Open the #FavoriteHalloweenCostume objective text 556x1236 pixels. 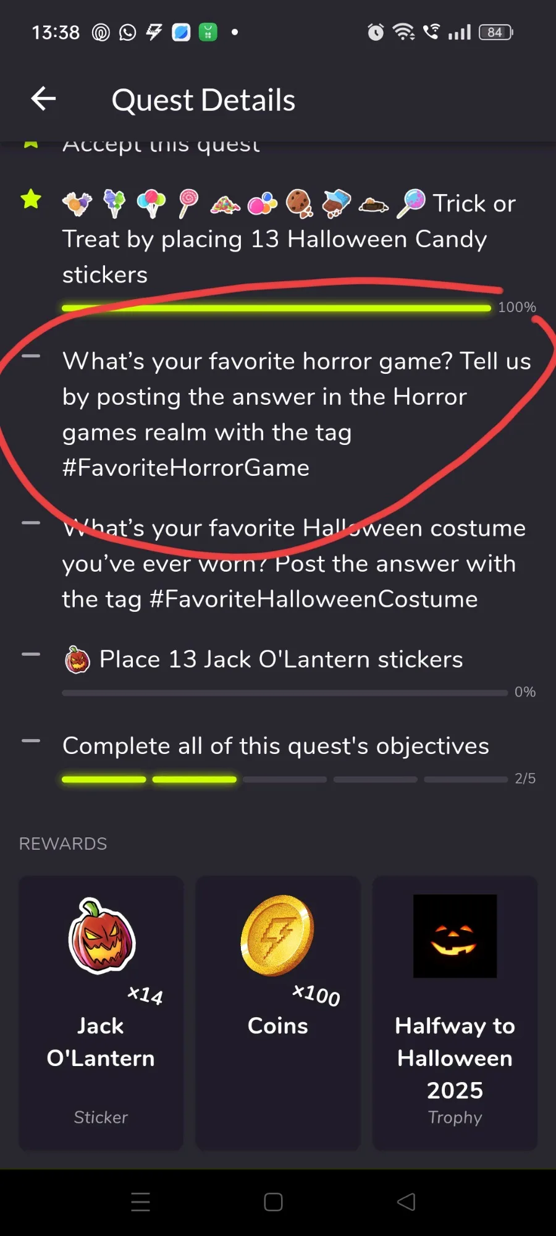(x=294, y=564)
